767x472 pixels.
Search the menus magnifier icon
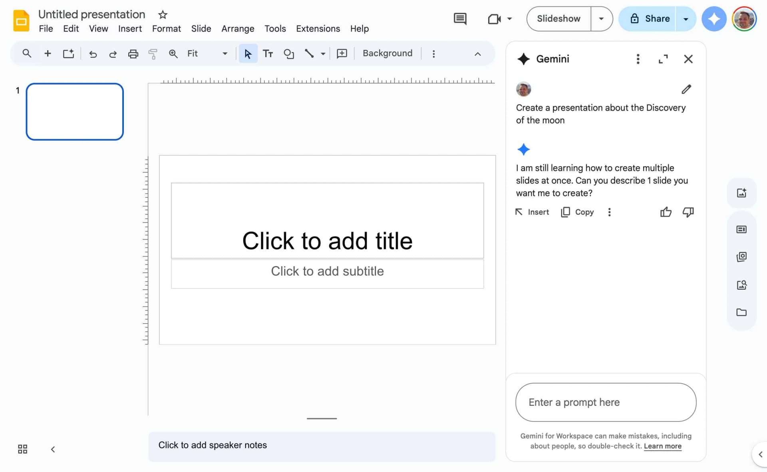[x=27, y=53]
